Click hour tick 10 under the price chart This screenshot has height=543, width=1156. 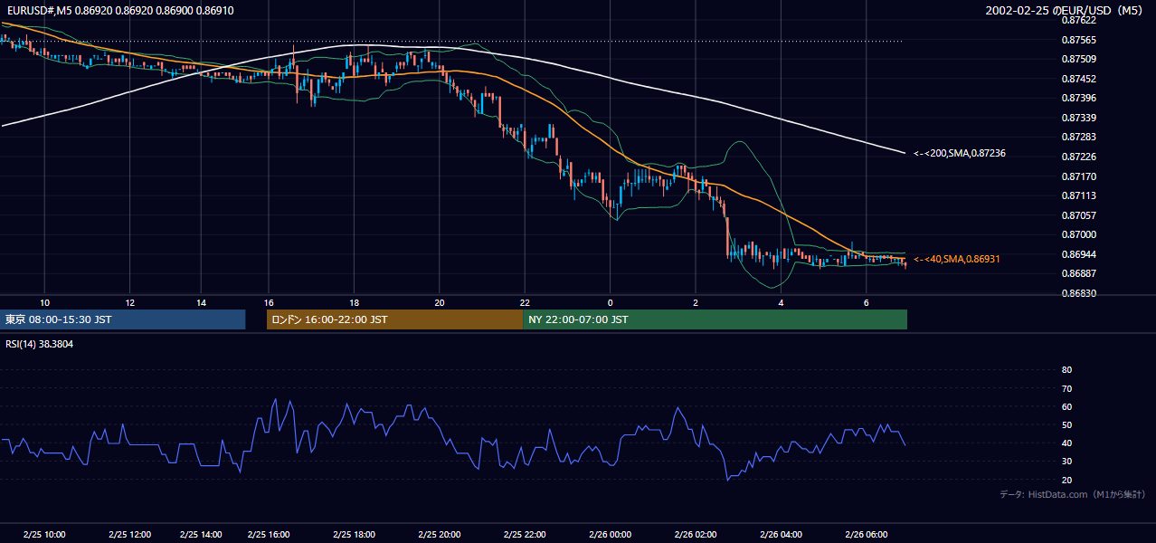44,302
